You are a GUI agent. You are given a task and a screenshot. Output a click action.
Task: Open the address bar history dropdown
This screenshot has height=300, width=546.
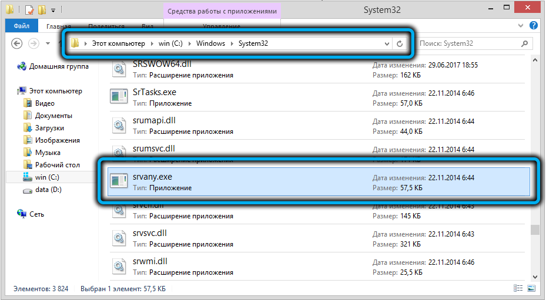coord(387,43)
